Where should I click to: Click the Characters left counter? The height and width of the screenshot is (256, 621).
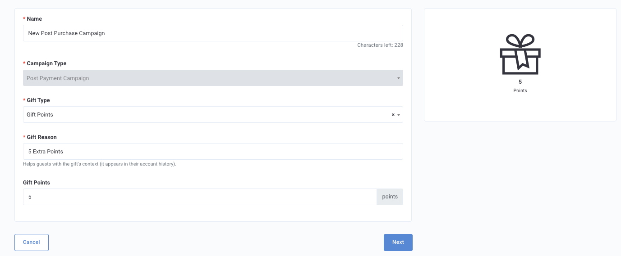(380, 45)
